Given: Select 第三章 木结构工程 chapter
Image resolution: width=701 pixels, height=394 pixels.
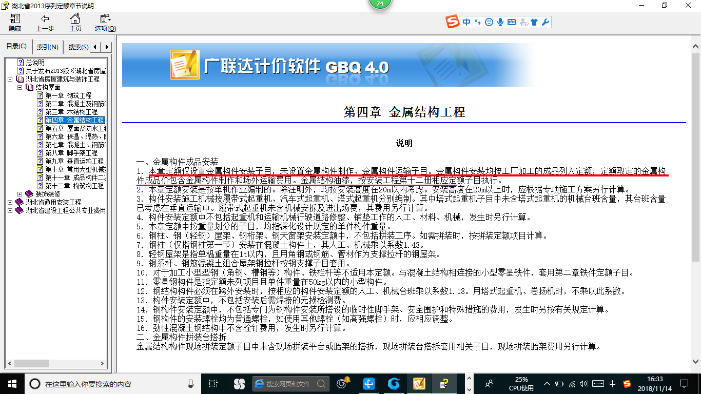Looking at the screenshot, I should point(71,112).
